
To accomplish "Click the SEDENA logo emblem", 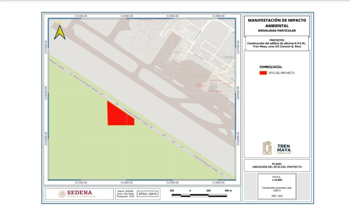I will (62, 194).
